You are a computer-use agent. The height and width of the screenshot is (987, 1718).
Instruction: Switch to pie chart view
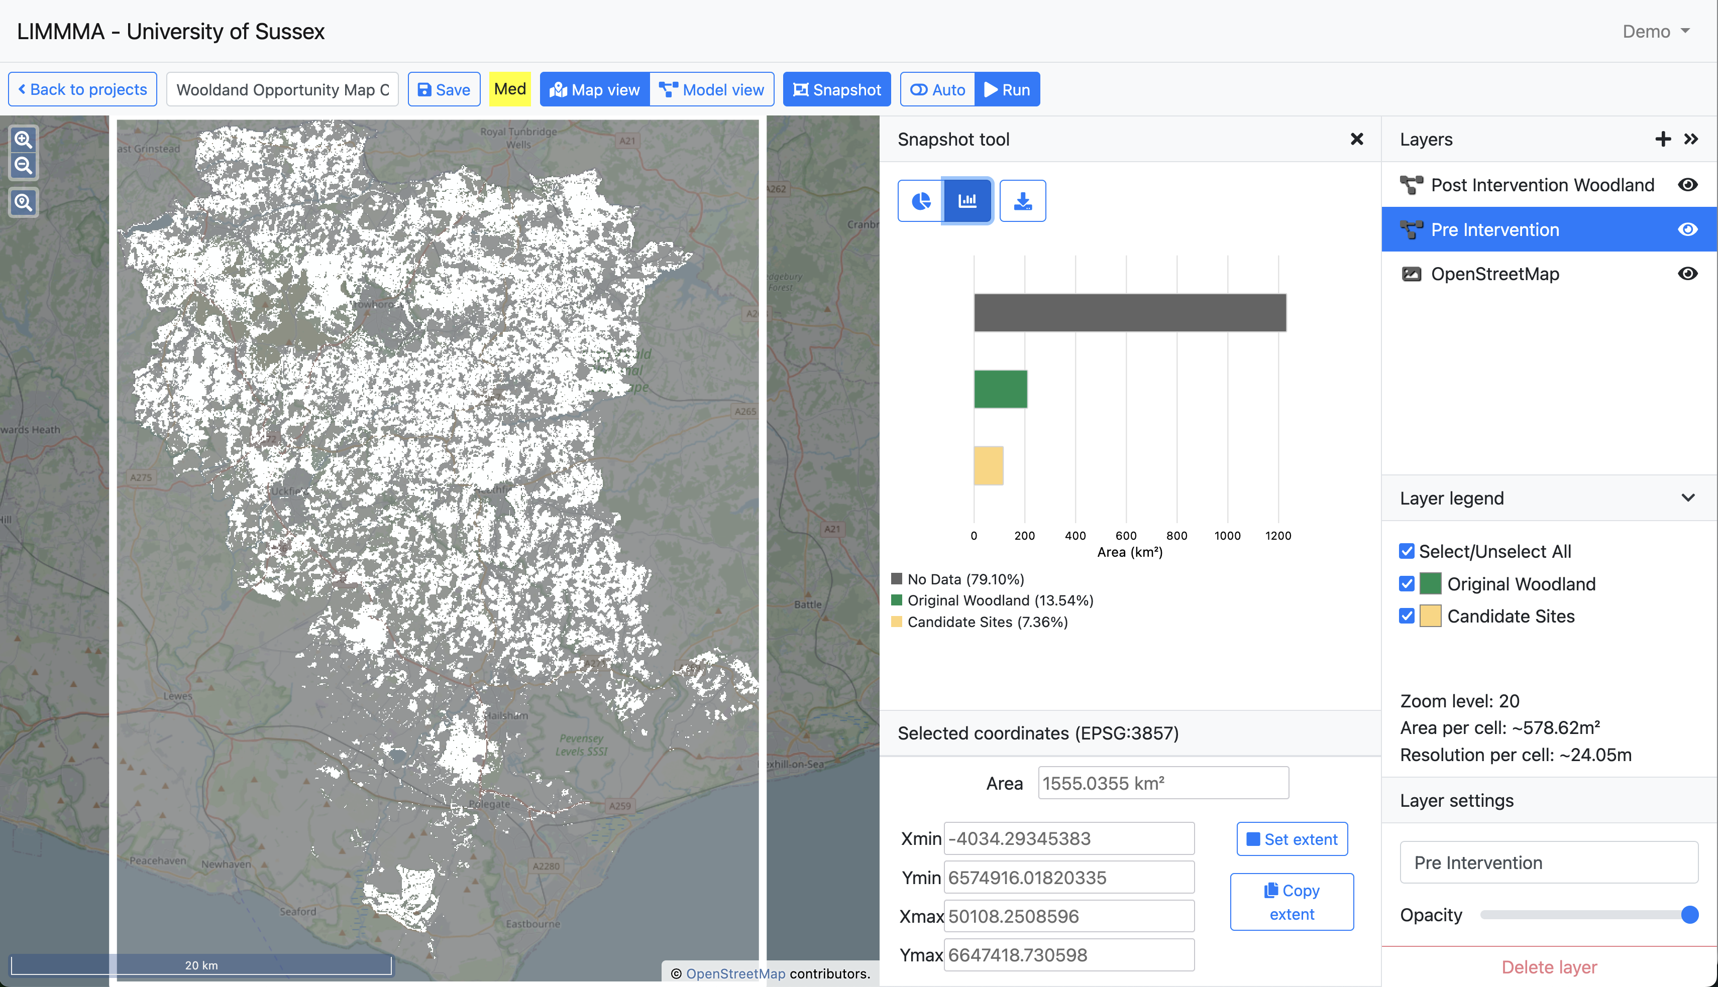click(920, 201)
